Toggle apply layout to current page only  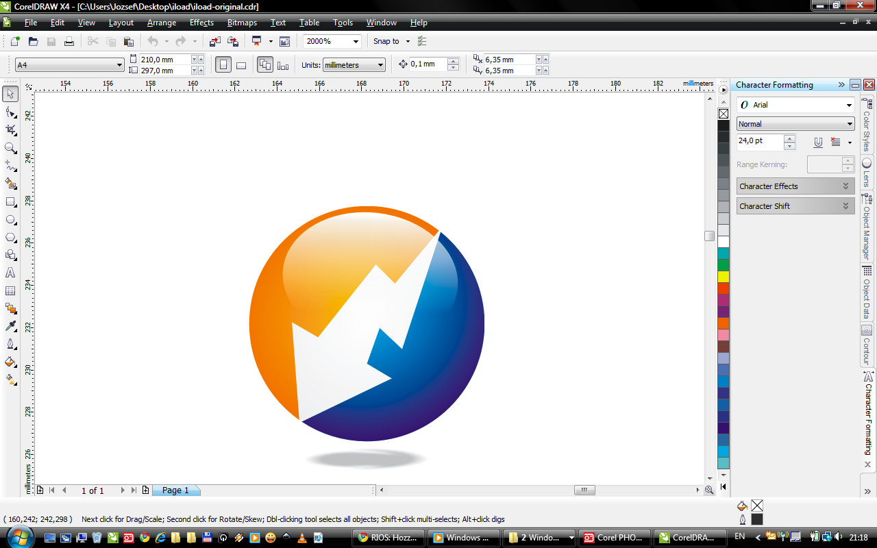point(283,65)
